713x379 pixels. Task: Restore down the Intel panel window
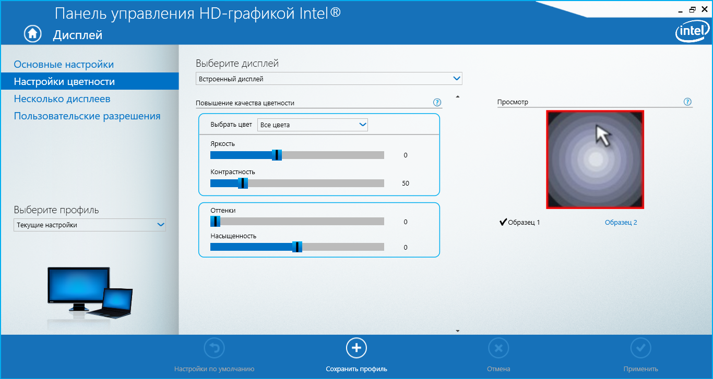pyautogui.click(x=693, y=9)
